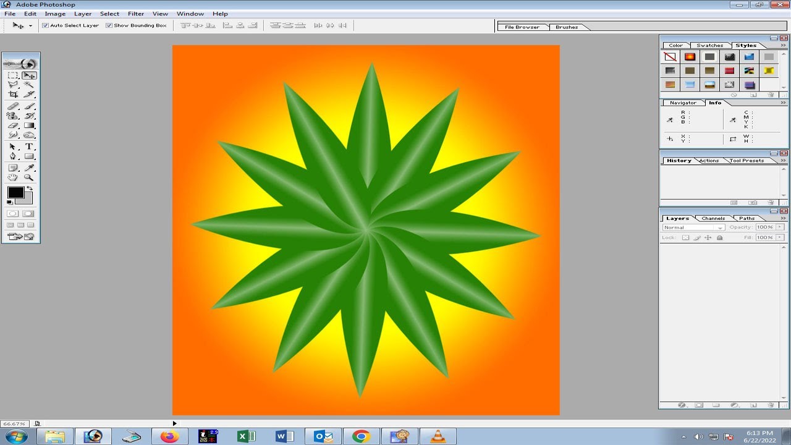Select the Move tool in toolbox
The width and height of the screenshot is (791, 445).
[29, 75]
